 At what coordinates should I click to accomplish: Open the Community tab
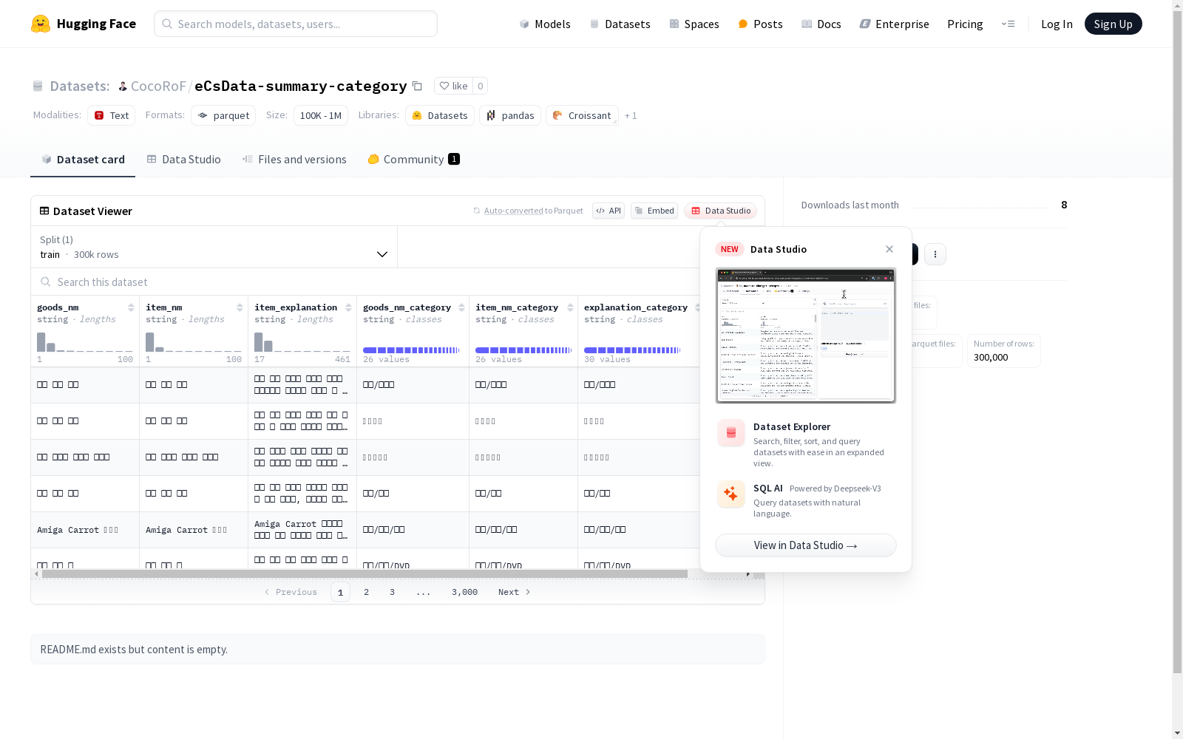413,160
